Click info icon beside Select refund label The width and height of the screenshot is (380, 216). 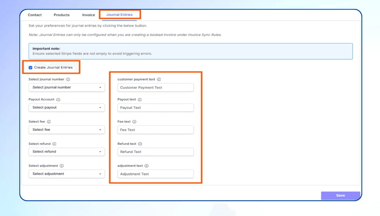click(x=54, y=144)
